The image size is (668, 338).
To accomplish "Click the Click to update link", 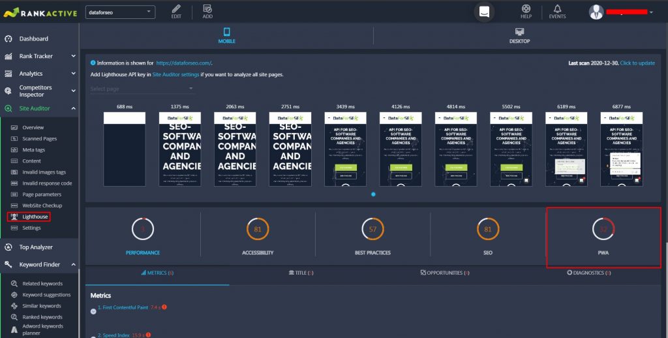I will [x=637, y=63].
